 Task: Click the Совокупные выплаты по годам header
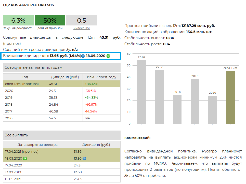point(62,67)
